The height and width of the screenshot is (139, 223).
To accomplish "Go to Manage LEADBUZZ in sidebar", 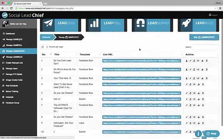I will point(14,57).
